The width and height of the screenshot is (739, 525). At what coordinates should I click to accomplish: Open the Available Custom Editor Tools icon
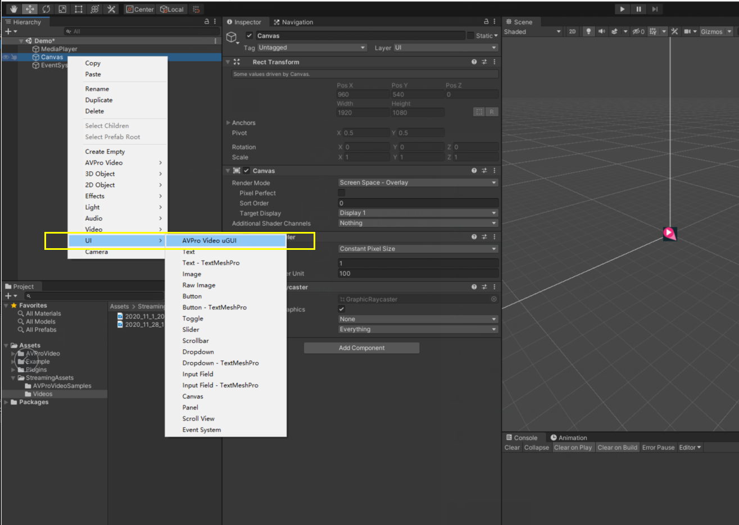[111, 9]
